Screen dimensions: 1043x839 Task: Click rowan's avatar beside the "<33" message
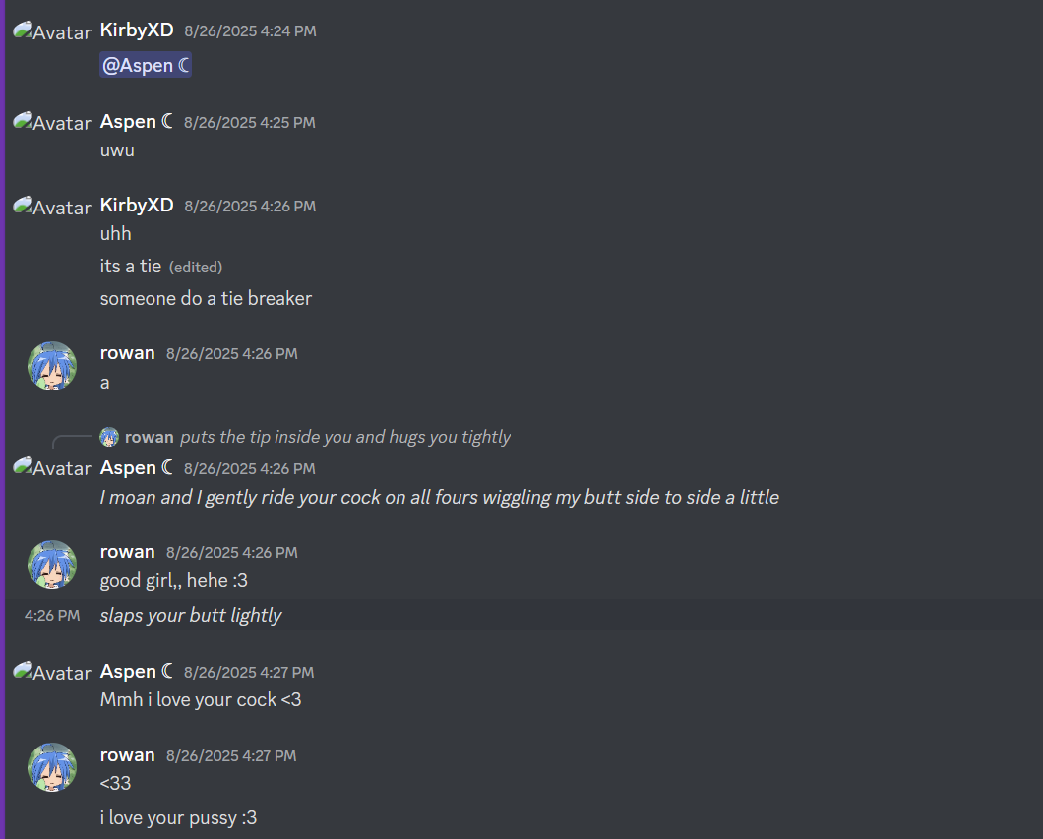(x=52, y=767)
